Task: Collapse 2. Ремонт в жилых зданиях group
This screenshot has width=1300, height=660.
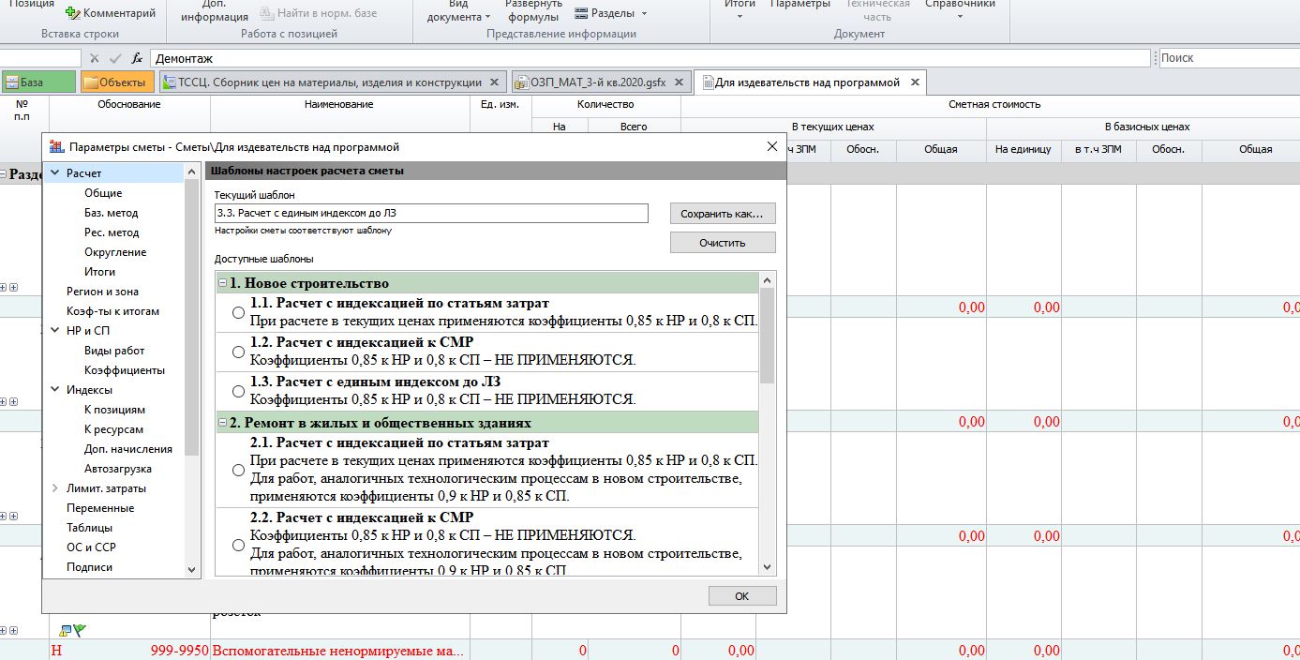Action: 222,423
